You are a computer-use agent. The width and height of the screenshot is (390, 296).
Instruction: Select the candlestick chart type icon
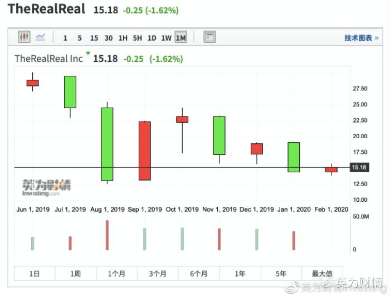[x=24, y=37]
